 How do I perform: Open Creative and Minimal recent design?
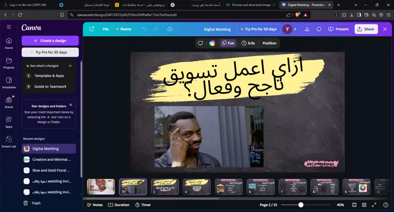49,160
